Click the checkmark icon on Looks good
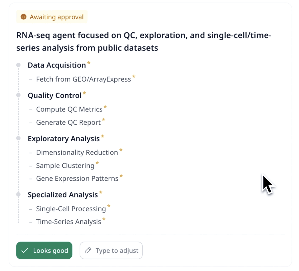The image size is (299, 271). tap(25, 251)
